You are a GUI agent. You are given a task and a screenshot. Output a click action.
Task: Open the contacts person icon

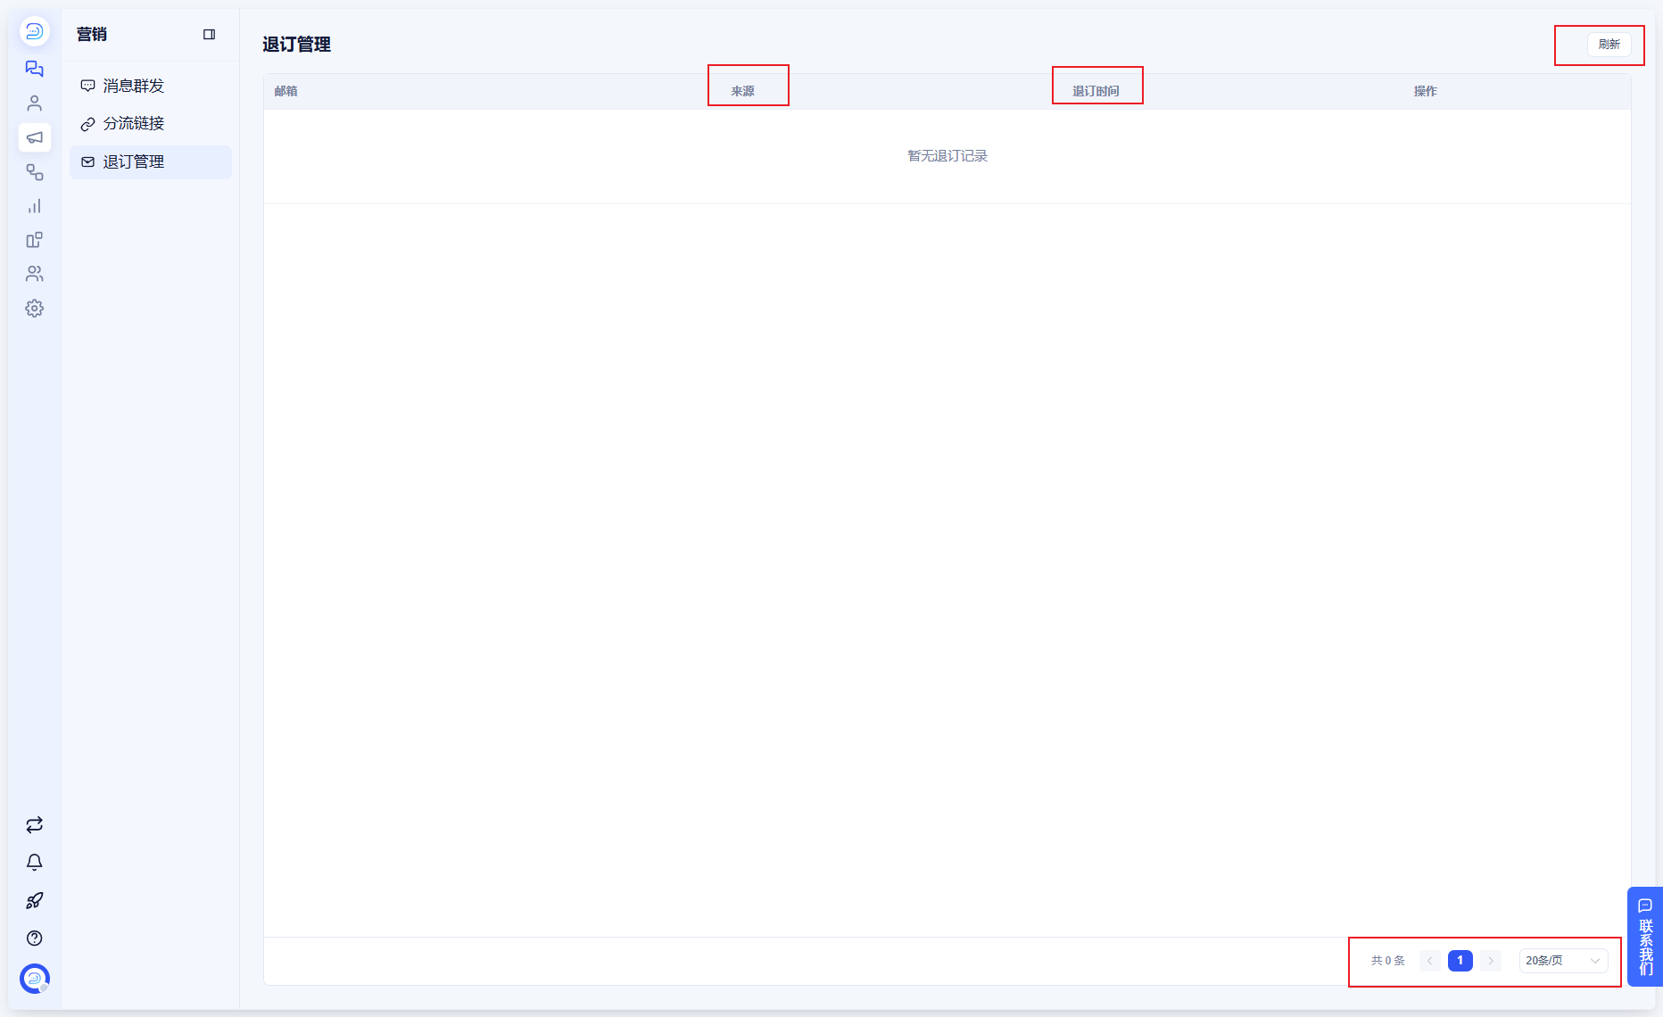point(34,103)
